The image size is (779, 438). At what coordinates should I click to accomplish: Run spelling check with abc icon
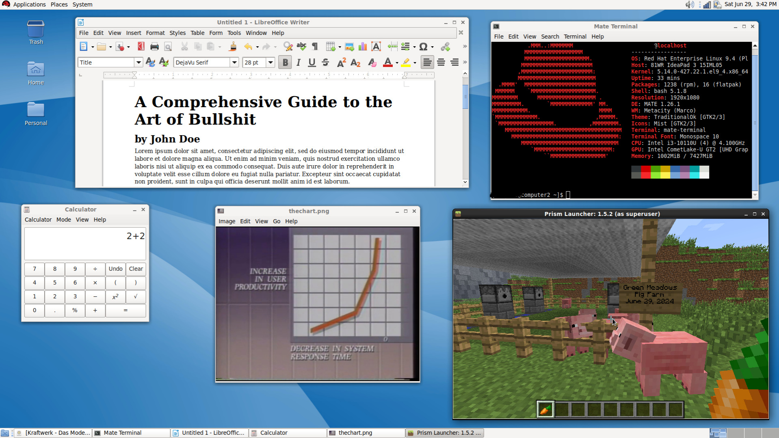coord(301,47)
